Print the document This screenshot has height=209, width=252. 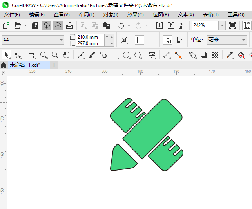pos(69,25)
